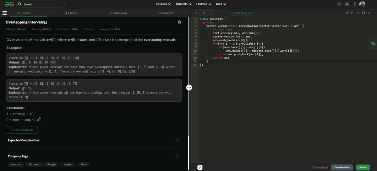Report a bug with the bug icon
This screenshot has height=171, width=377.
pyautogui.click(x=179, y=22)
